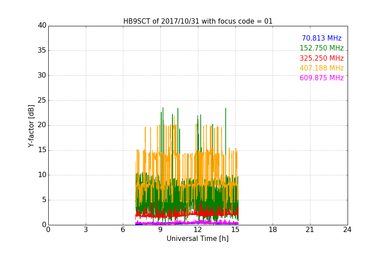Click the x-axis tick value 12
386x257 pixels.
[x=198, y=230]
